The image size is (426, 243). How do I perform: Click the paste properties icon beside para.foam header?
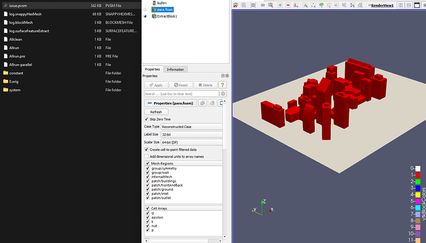(212, 103)
